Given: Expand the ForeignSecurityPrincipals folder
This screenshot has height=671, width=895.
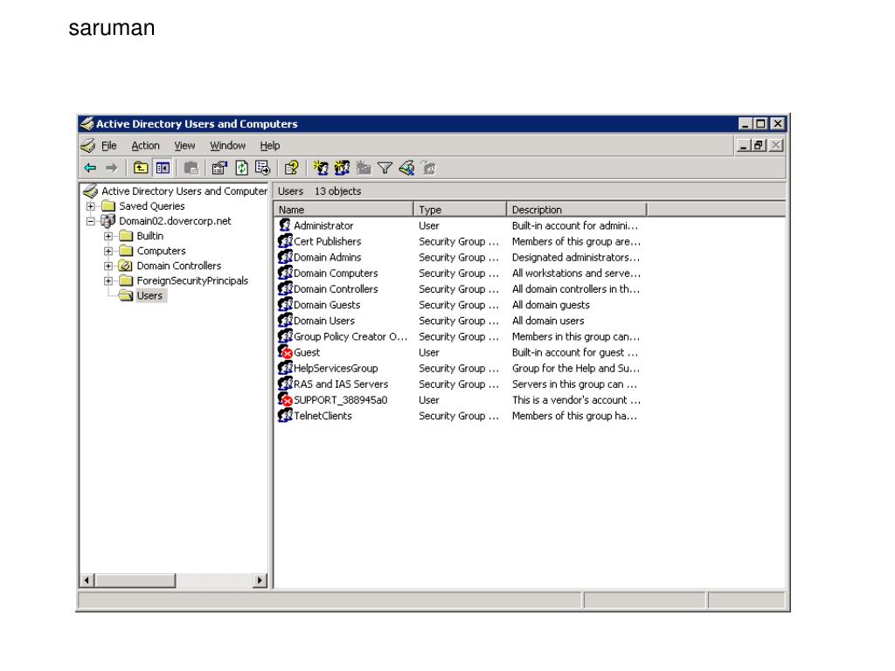Looking at the screenshot, I should [x=108, y=280].
